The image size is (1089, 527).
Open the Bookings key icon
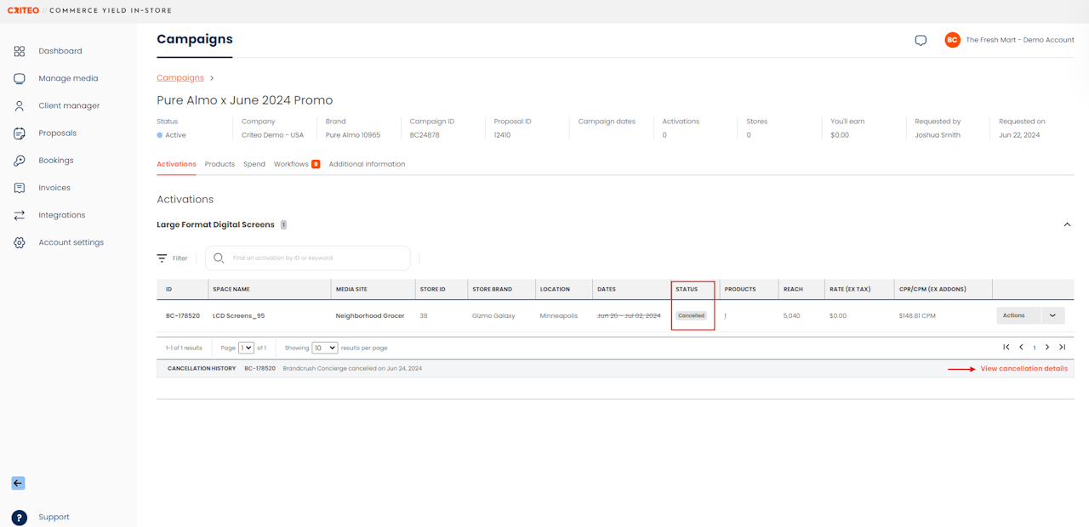20,161
